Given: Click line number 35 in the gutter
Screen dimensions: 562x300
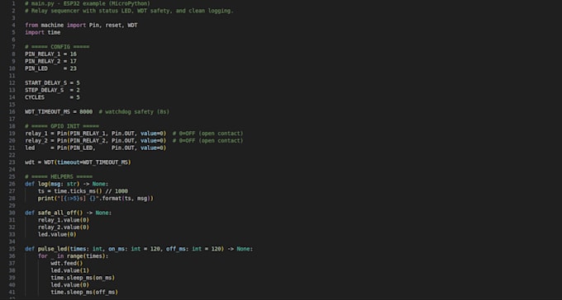Looking at the screenshot, I should (x=12, y=249).
